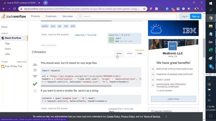The image size is (216, 121).
Task: Upvote the answer with 11 votes
Action: click(35, 65)
